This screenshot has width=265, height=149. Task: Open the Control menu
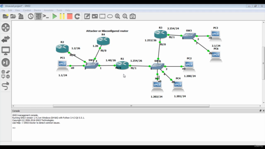click(x=27, y=10)
